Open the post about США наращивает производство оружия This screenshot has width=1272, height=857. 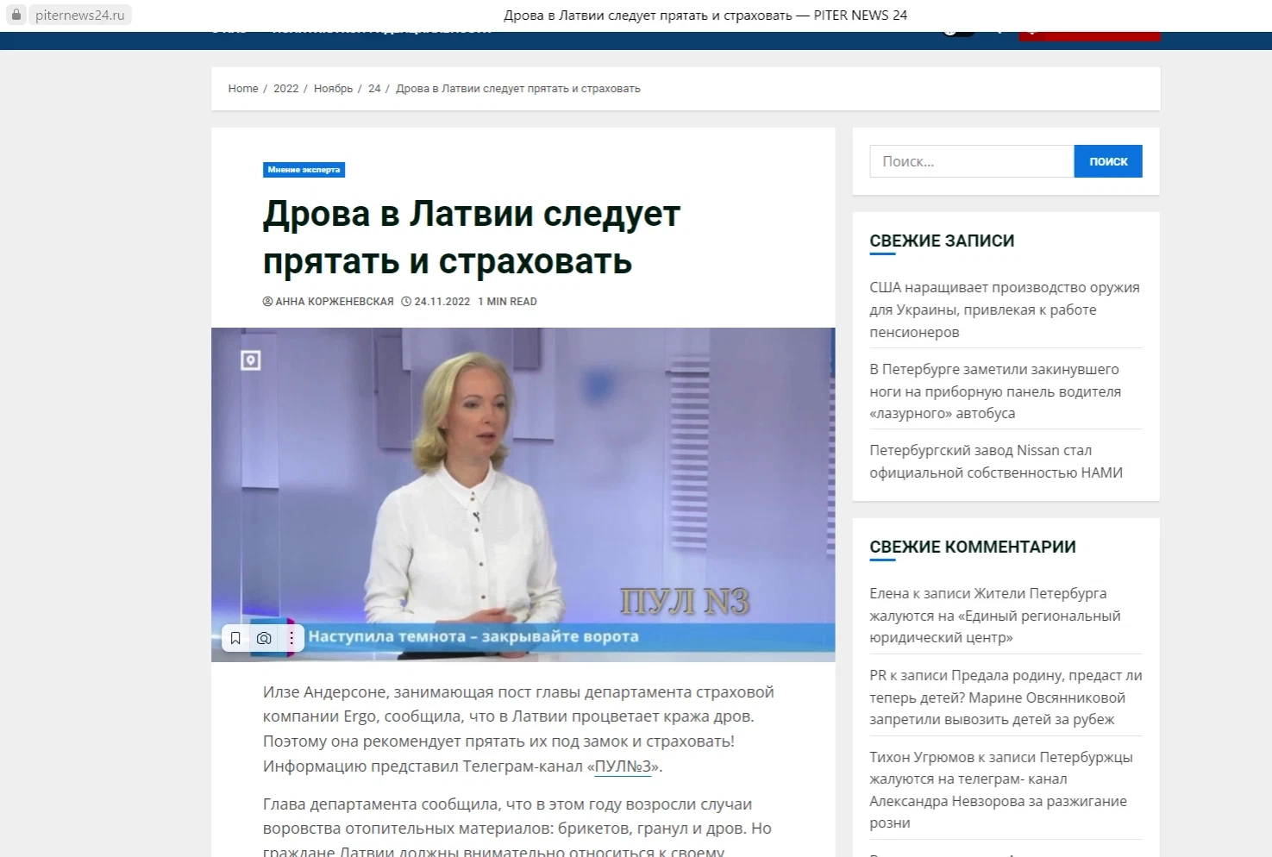click(1004, 310)
